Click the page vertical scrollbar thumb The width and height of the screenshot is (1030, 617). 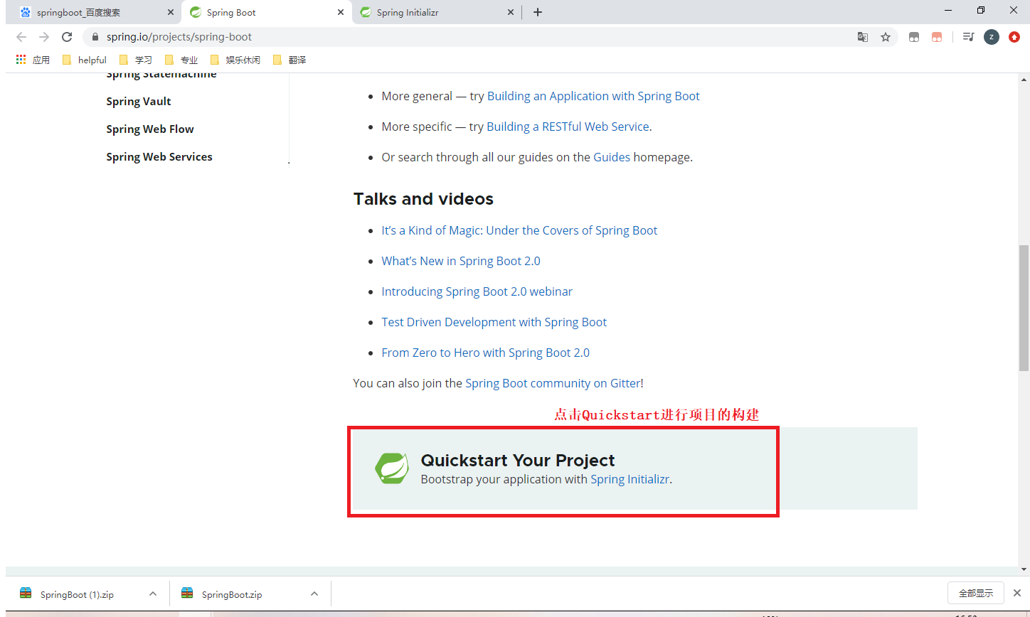point(1024,308)
